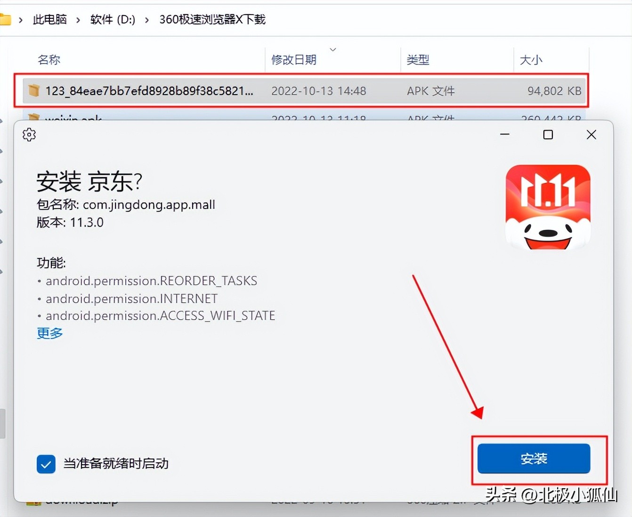This screenshot has height=517, width=632.
Task: Sort files by the 大小 column header
Action: point(531,59)
